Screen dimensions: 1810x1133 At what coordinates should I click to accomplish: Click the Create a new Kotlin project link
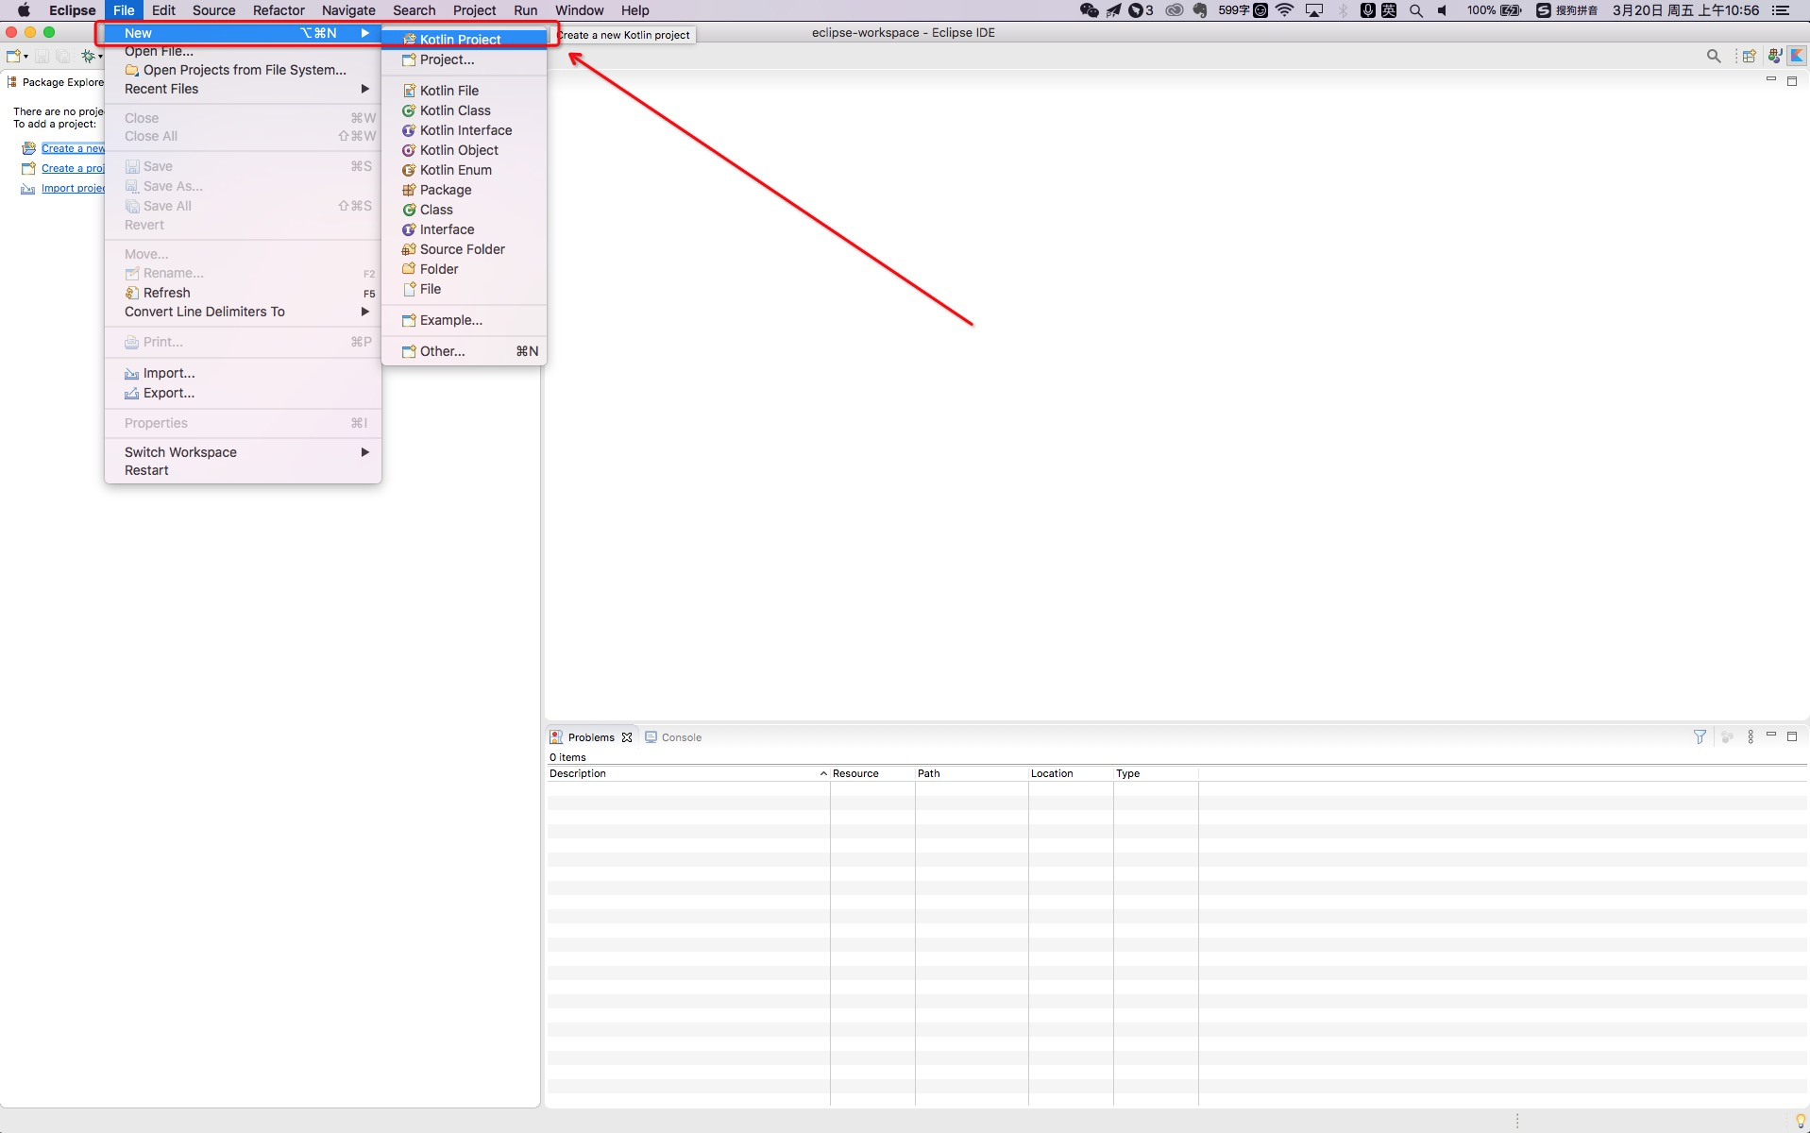pos(73,148)
